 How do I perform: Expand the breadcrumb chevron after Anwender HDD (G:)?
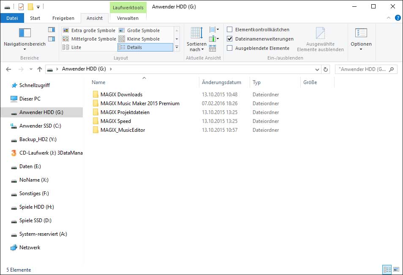point(111,69)
